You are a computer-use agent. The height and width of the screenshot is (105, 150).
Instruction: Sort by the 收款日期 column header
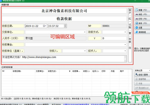click(24, 71)
